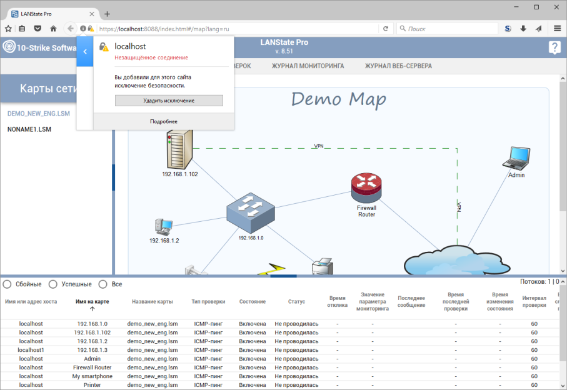This screenshot has width=567, height=390.
Task: Select the Firewall Router table row
Action: coord(280,367)
